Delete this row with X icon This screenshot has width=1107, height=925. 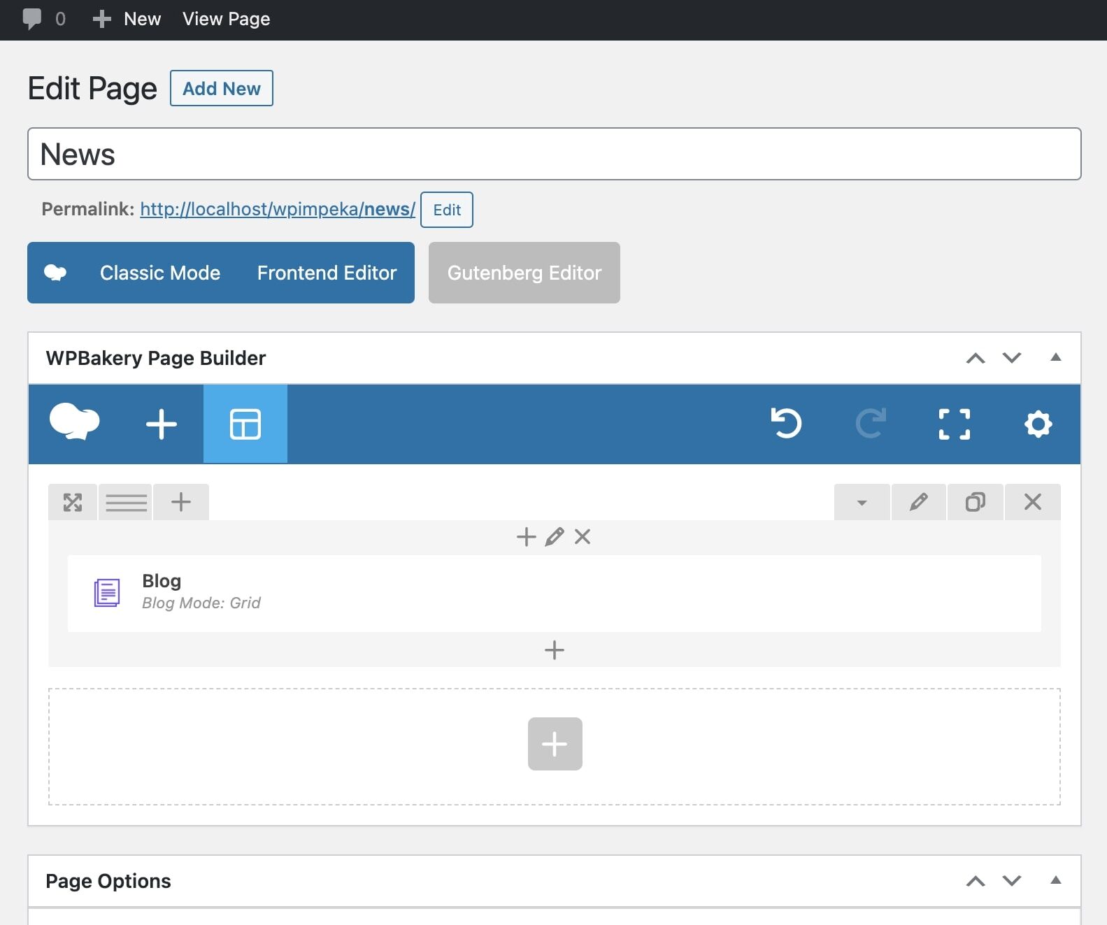tap(1033, 502)
